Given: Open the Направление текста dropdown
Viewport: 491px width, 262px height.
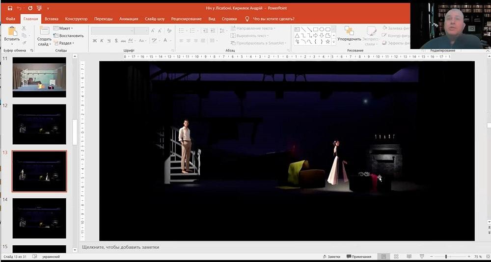Looking at the screenshot, I should click(x=253, y=28).
